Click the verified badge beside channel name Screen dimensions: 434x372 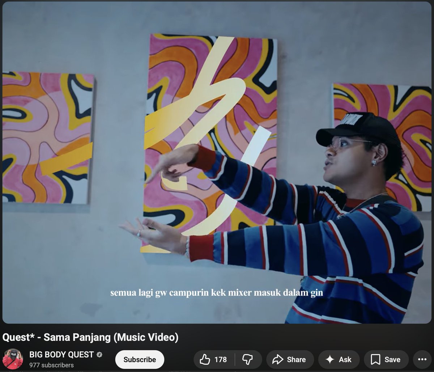tap(99, 355)
